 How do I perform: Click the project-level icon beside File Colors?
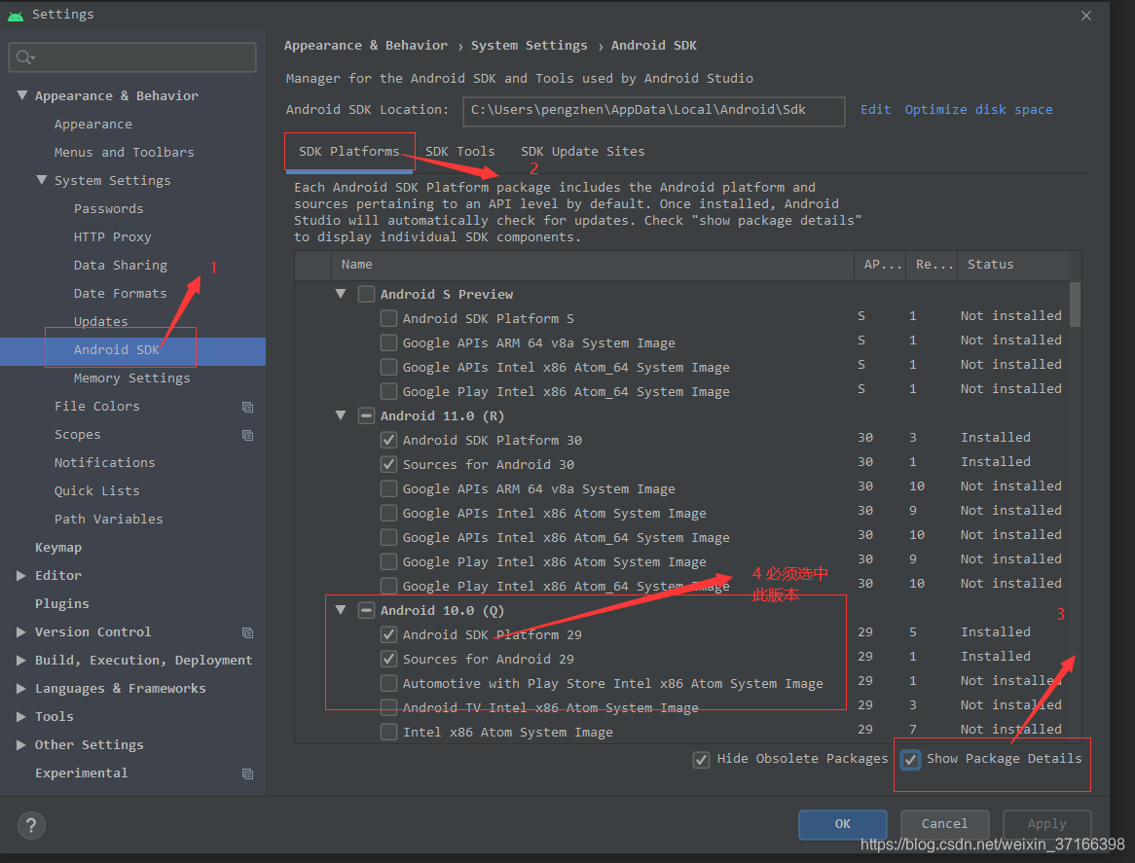(247, 408)
